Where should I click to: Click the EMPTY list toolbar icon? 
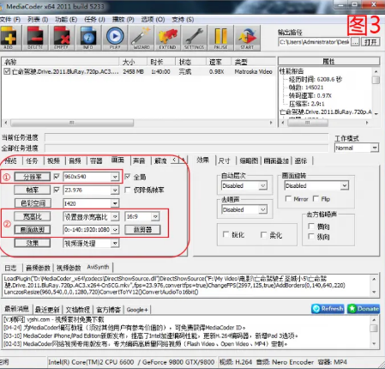(62, 38)
